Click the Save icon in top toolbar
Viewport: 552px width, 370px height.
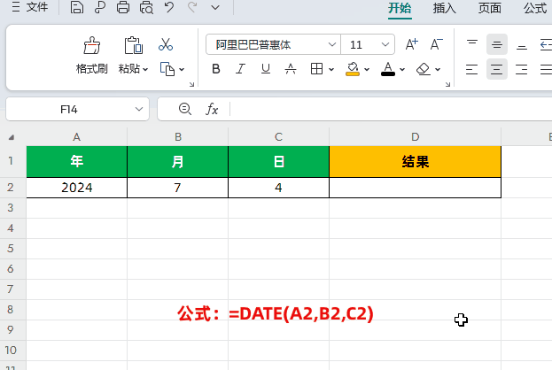[77, 9]
